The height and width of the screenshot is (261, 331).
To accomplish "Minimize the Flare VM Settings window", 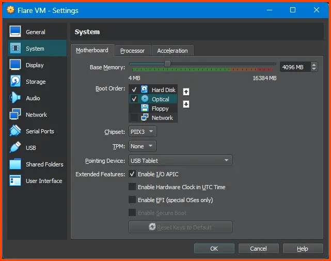I will tap(270, 10).
